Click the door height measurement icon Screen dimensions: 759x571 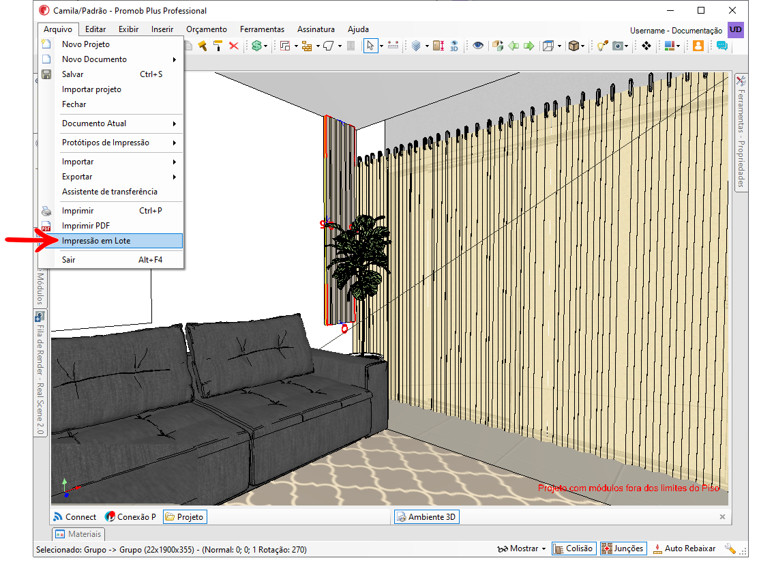(438, 46)
